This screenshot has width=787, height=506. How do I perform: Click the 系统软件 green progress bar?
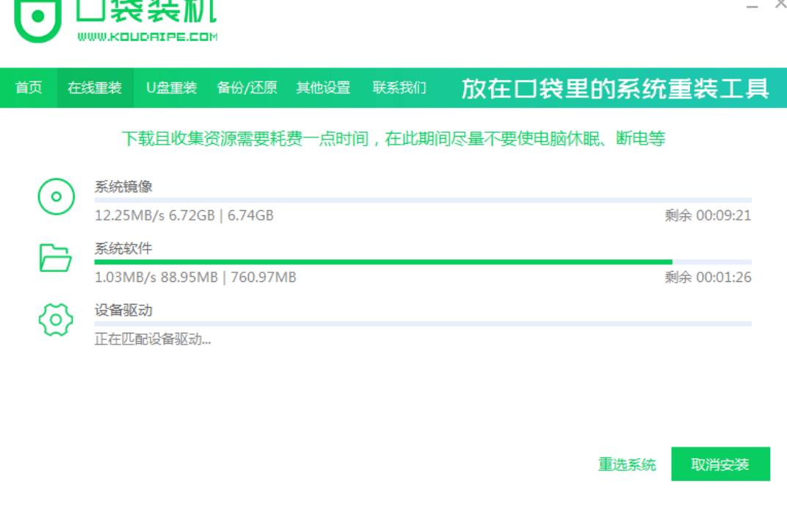pos(383,261)
